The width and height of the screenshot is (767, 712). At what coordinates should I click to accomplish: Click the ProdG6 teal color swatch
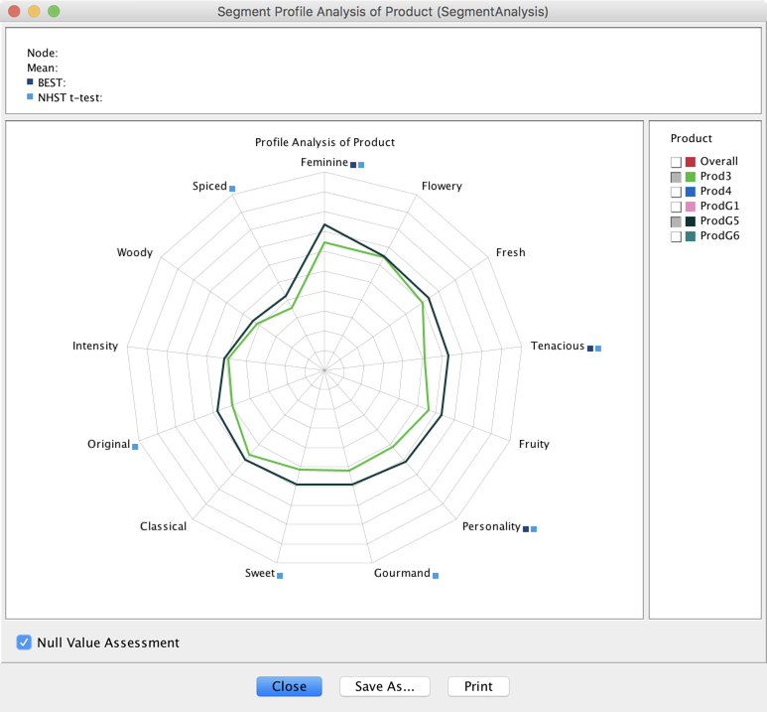(x=691, y=236)
